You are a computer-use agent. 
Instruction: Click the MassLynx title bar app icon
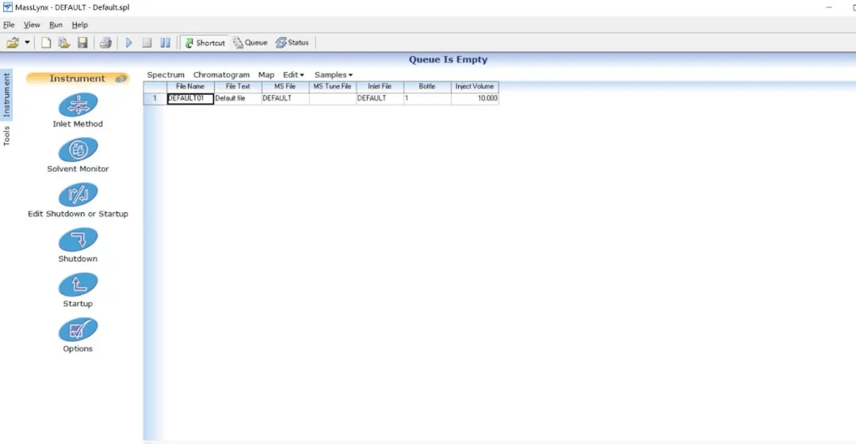[x=8, y=7]
